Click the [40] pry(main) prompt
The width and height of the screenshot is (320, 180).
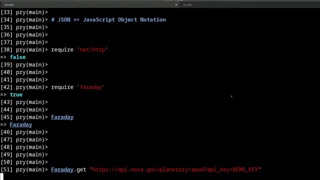24,72
